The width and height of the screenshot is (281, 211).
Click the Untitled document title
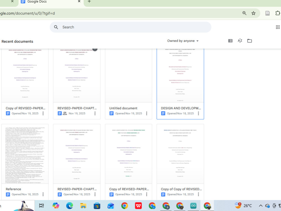123,108
